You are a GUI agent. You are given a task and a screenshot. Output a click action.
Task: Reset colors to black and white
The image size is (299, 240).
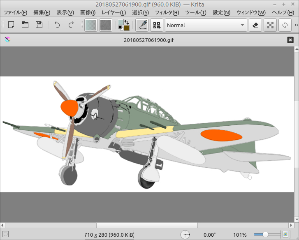click(121, 28)
